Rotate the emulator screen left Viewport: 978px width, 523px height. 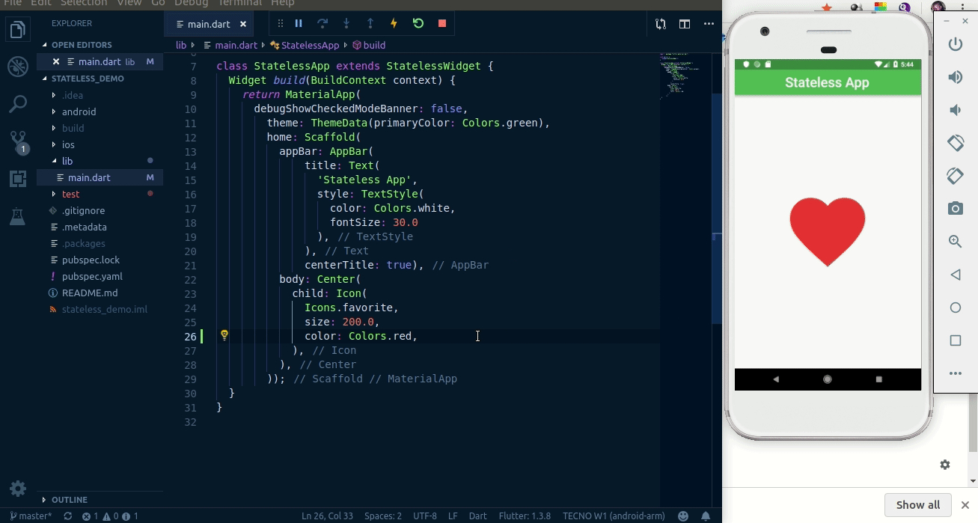(x=956, y=142)
